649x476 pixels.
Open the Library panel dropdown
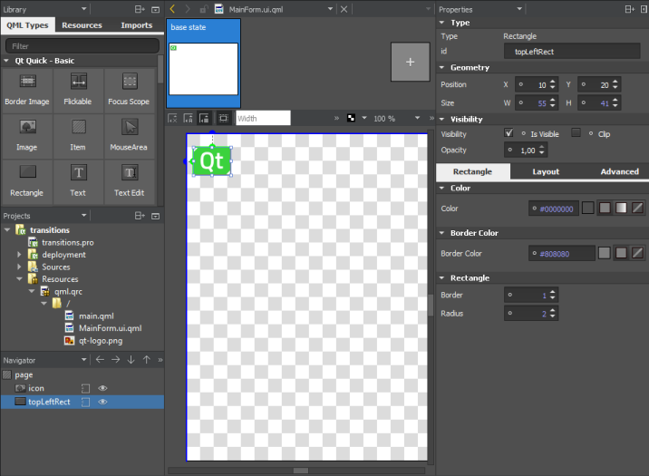pyautogui.click(x=84, y=9)
